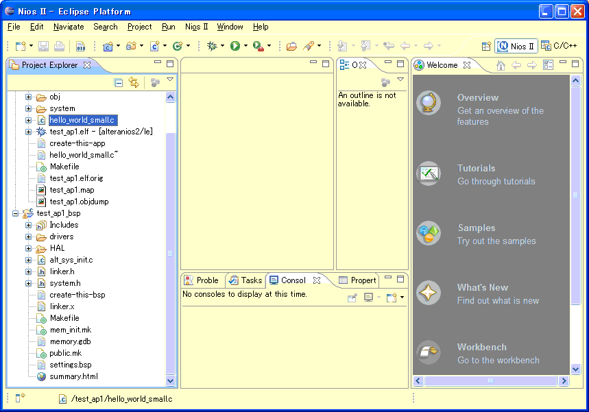Select test_ap1.objdump file
Screen dimensions: 589x412
pos(79,202)
